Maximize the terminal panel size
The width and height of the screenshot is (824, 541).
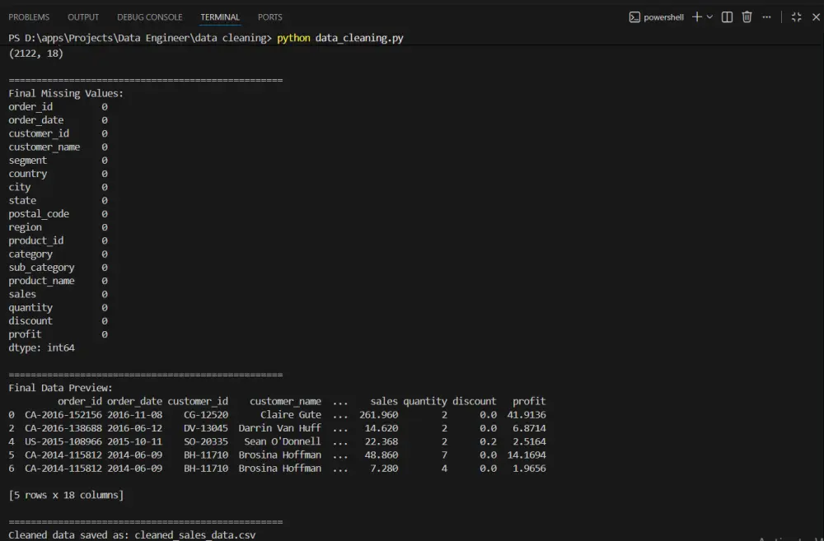coord(796,16)
